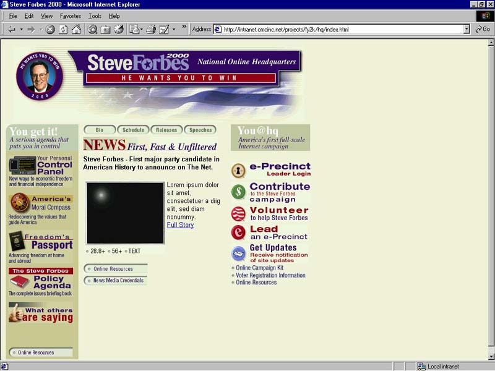Click the Freedom's Passport booklet icon

pos(17,241)
